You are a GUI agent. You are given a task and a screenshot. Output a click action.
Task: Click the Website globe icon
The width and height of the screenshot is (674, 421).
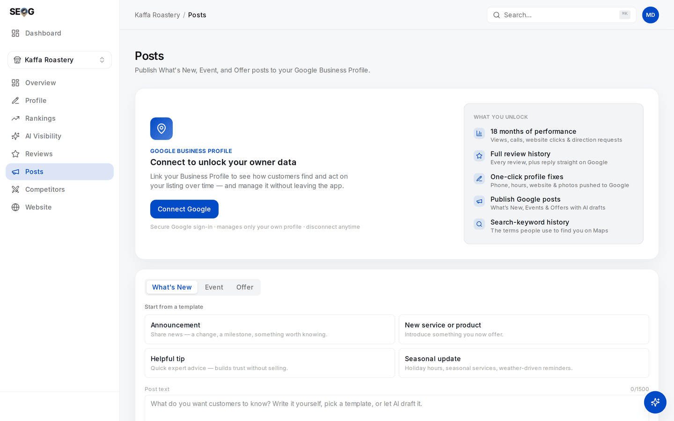(x=15, y=207)
